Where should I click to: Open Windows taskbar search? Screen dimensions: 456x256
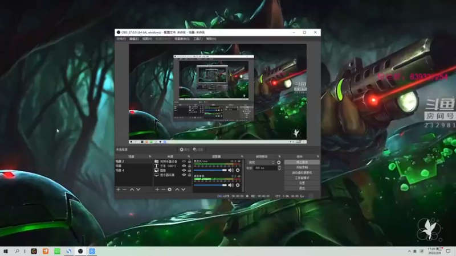click(x=17, y=251)
